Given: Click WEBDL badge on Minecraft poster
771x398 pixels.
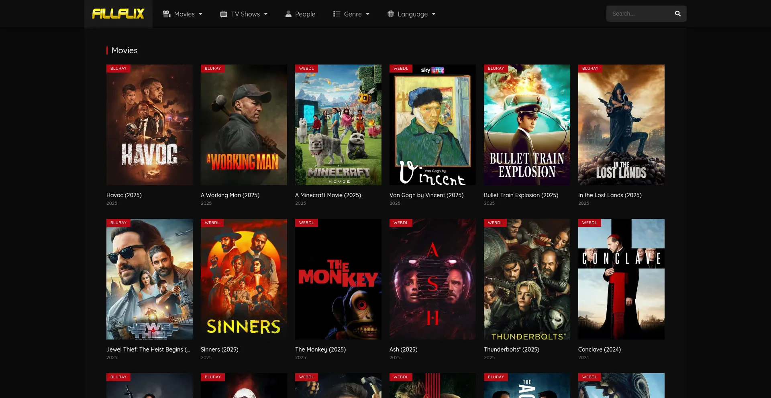Looking at the screenshot, I should click(306, 69).
